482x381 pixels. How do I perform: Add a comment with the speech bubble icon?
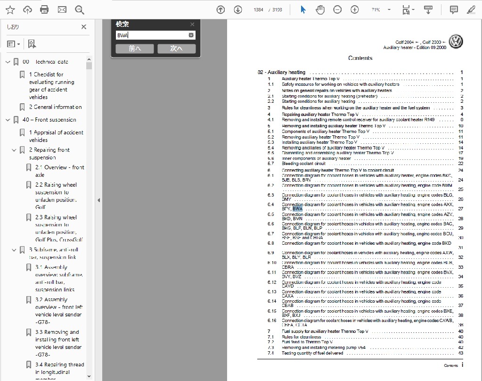[454, 10]
